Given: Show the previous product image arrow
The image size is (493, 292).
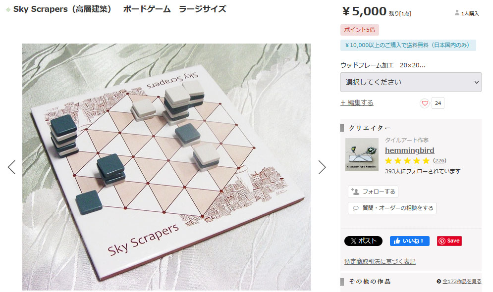Looking at the screenshot, I should [x=11, y=167].
